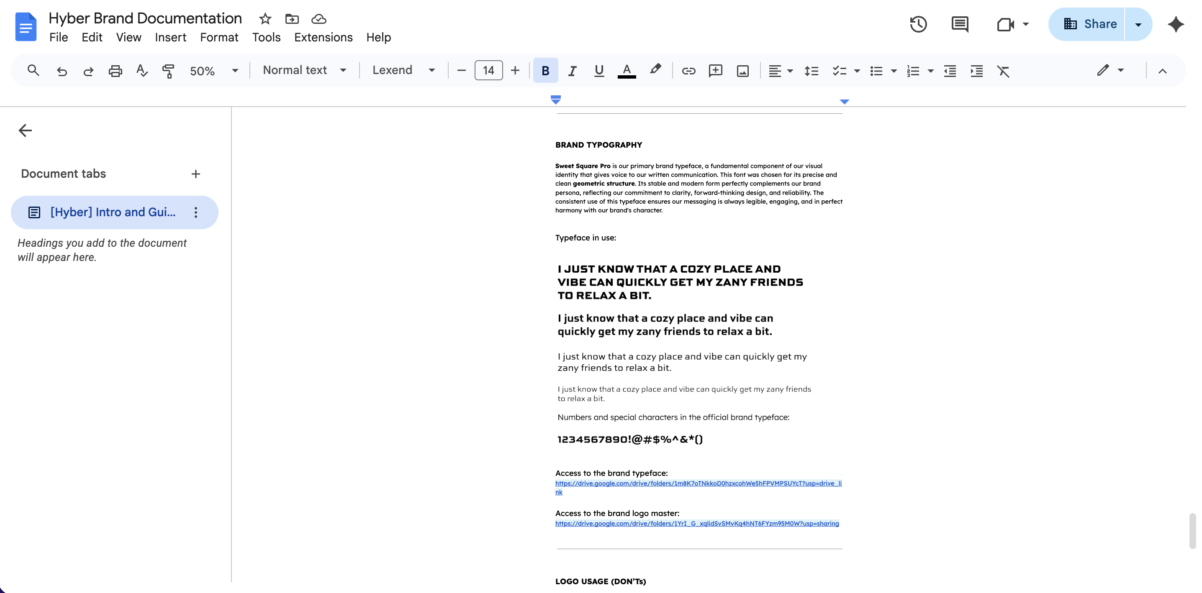Click the left indent ruler marker
Viewport: 1202px width, 593px height.
click(x=555, y=100)
